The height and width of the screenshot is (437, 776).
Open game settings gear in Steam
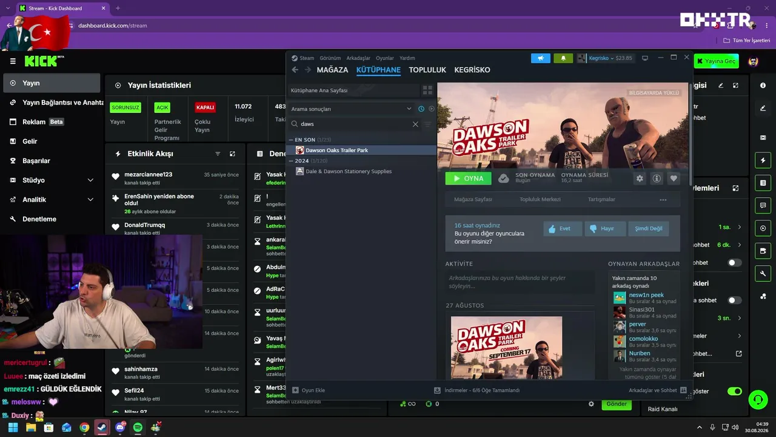pyautogui.click(x=640, y=178)
